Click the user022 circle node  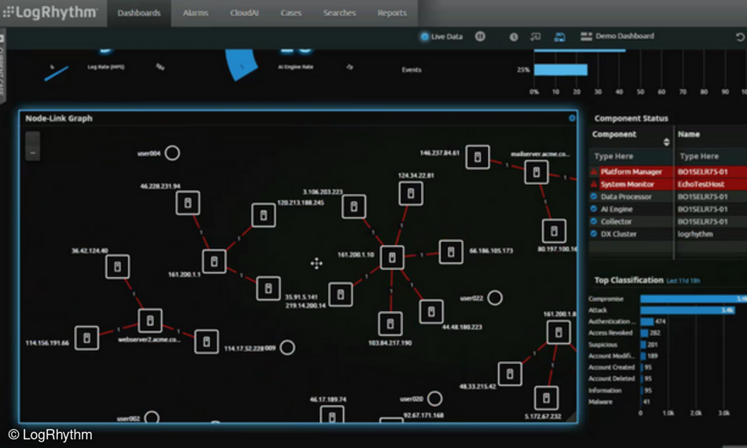click(495, 298)
